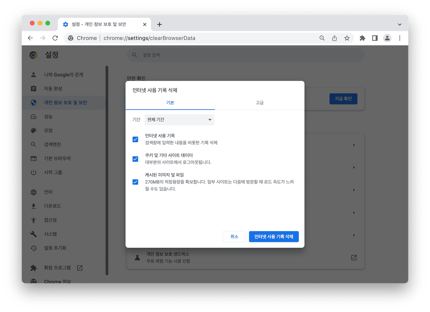Open the profile avatar icon

[387, 38]
